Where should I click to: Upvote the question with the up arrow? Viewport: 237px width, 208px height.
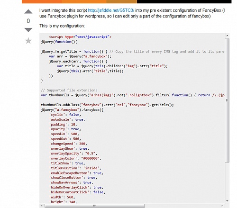(x=28, y=11)
